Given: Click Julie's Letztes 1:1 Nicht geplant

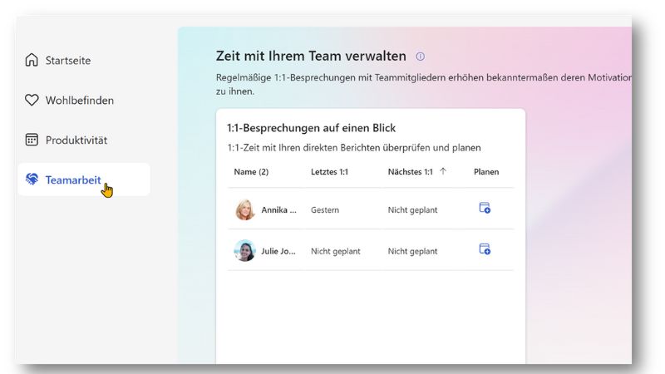Looking at the screenshot, I should point(336,251).
